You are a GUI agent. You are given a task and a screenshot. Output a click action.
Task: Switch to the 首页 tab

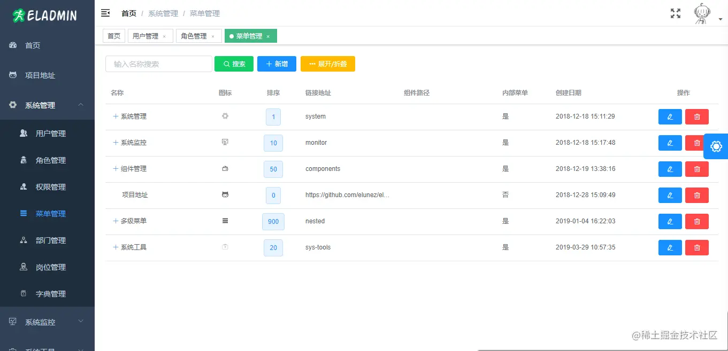click(x=114, y=36)
